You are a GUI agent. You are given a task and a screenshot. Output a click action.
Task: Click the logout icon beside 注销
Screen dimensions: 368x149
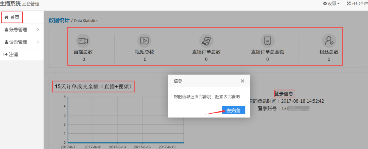5,54
